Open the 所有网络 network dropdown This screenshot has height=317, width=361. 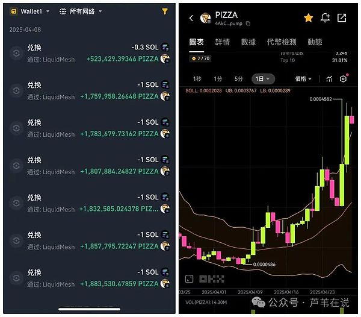(81, 11)
